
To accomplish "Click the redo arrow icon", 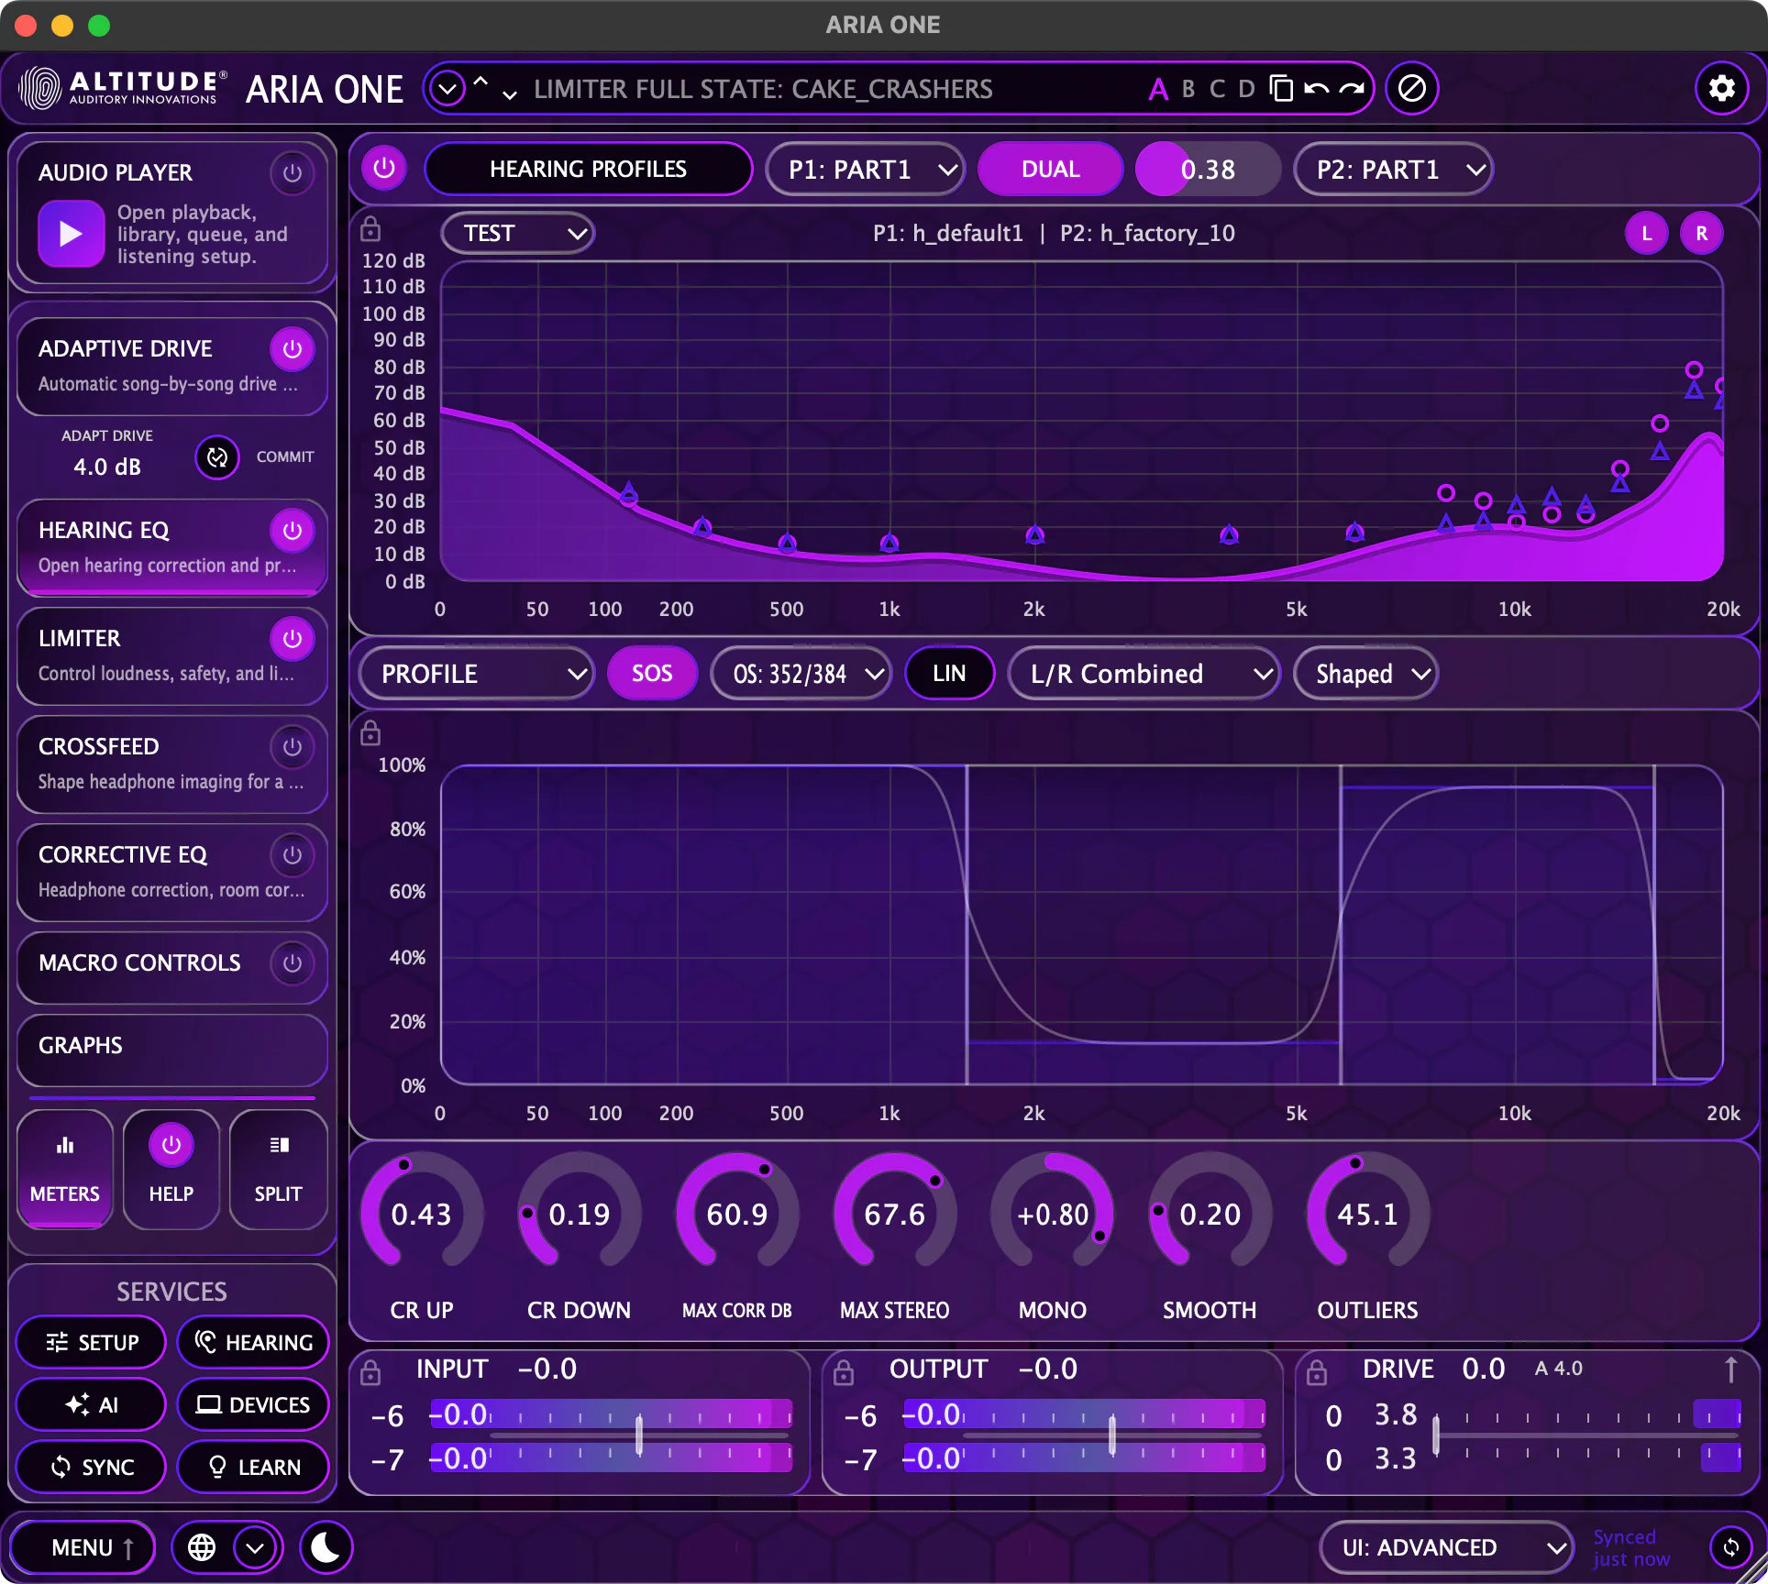I will pos(1351,89).
